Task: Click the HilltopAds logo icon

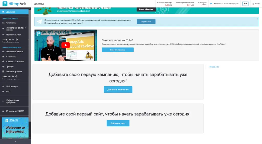Action: (5, 4)
